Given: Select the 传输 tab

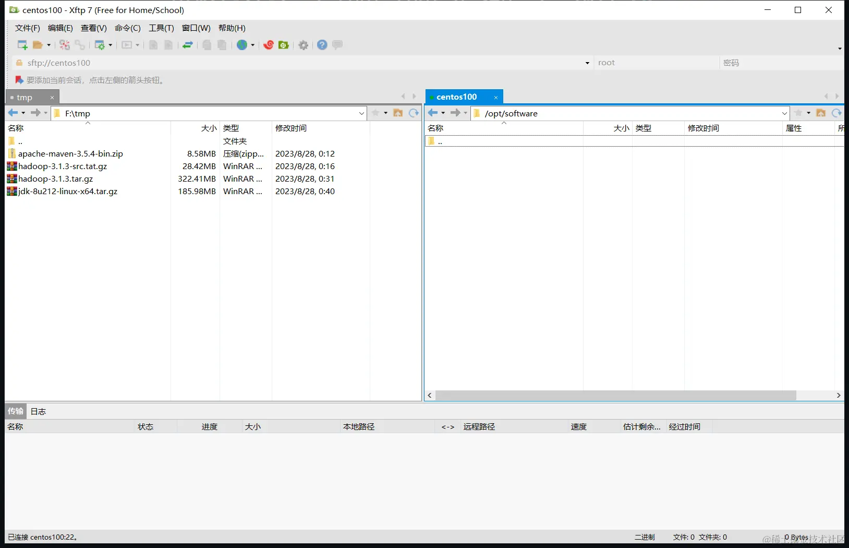Looking at the screenshot, I should tap(16, 411).
